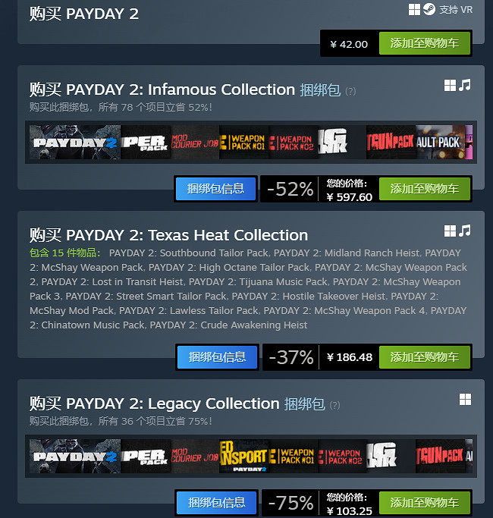Viewport: 493px width, 518px height.
Task: Add Texas Heat Collection to cart
Action: (x=425, y=357)
